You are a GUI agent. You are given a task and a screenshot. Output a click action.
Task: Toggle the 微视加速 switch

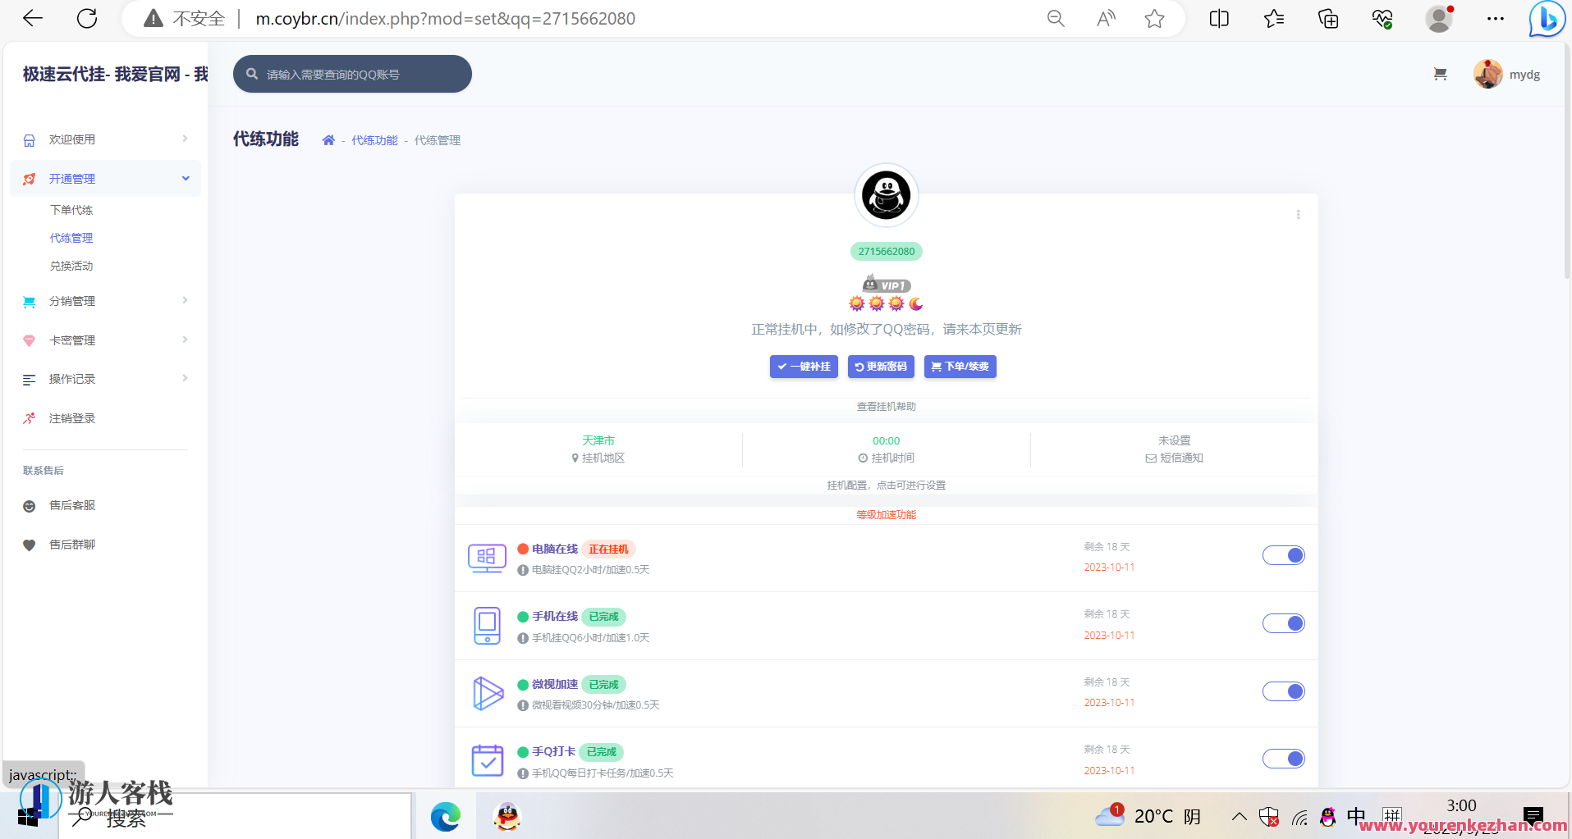1283,691
